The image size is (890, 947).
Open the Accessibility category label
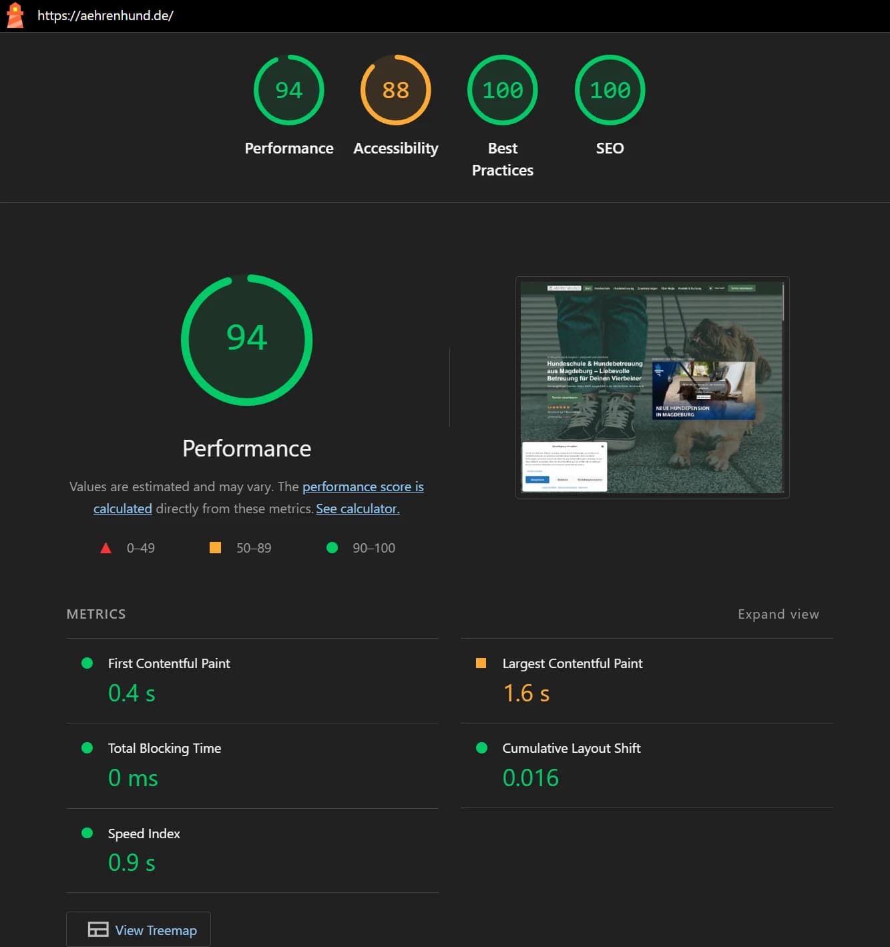click(x=395, y=148)
